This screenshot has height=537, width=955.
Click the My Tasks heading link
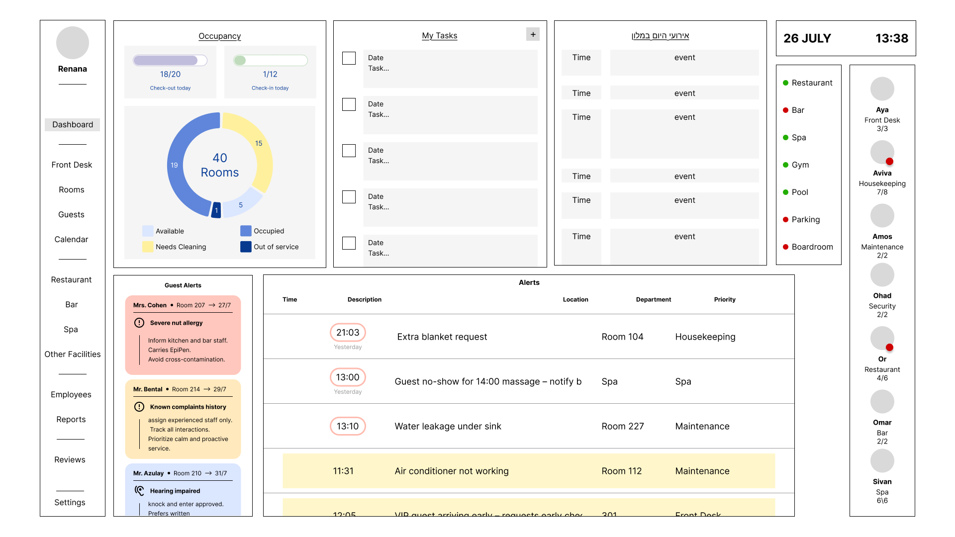click(x=439, y=35)
